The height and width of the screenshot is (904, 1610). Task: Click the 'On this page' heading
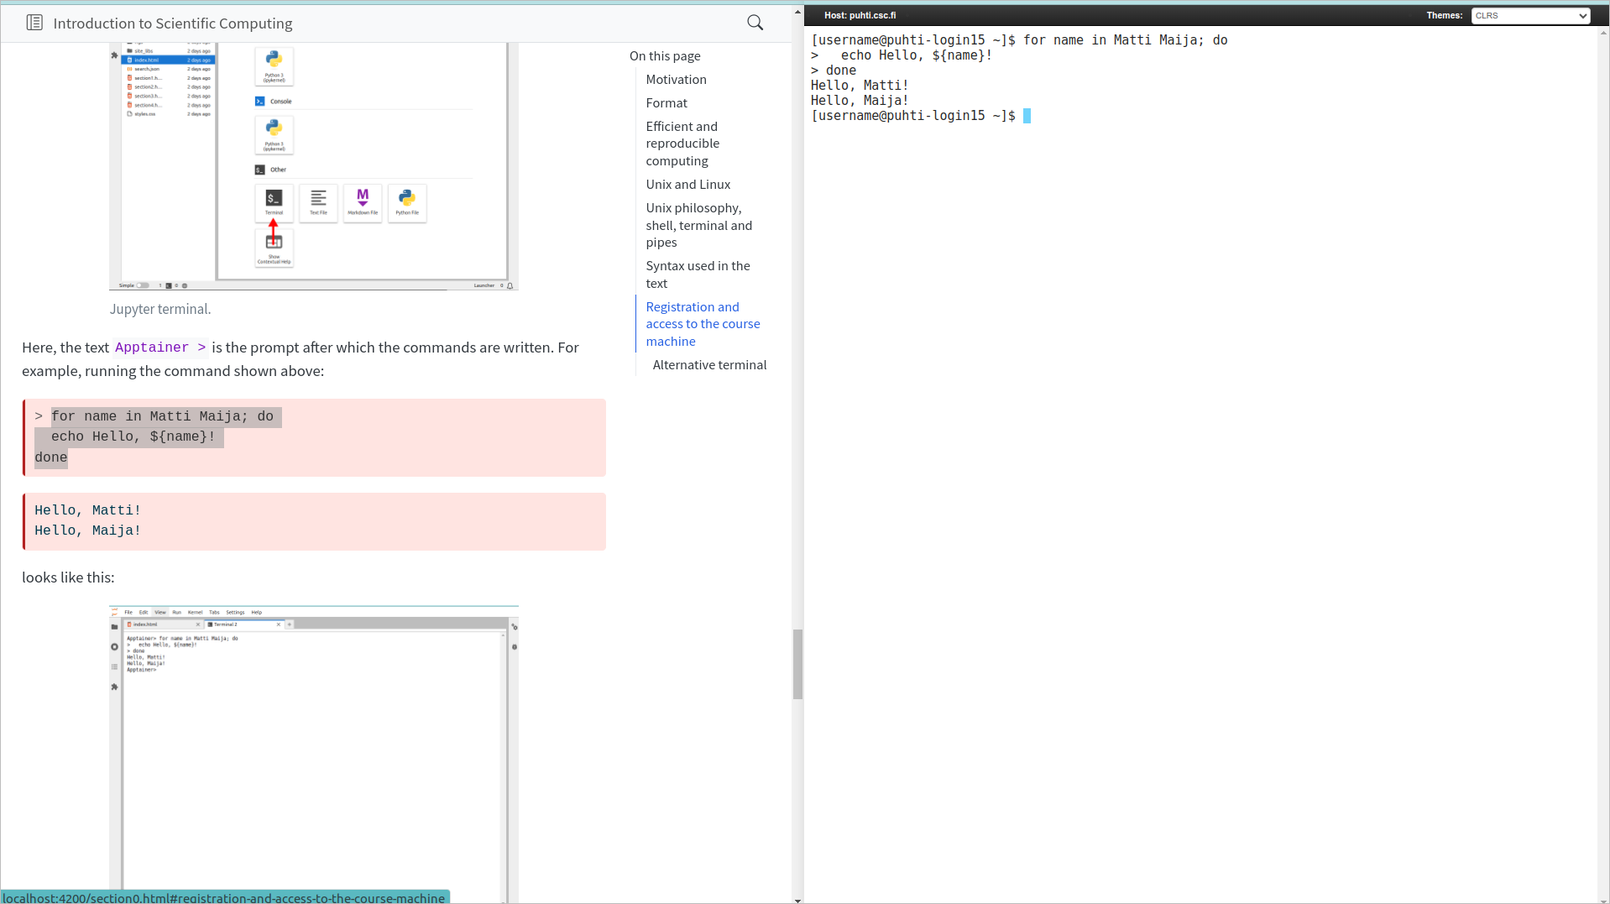click(x=665, y=55)
